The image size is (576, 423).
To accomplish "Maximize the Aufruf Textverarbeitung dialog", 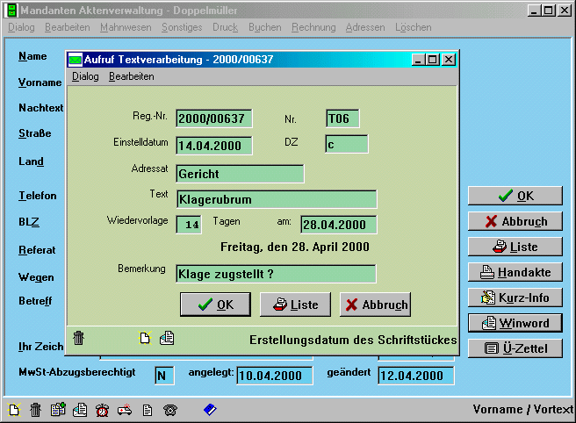I will tap(433, 60).
